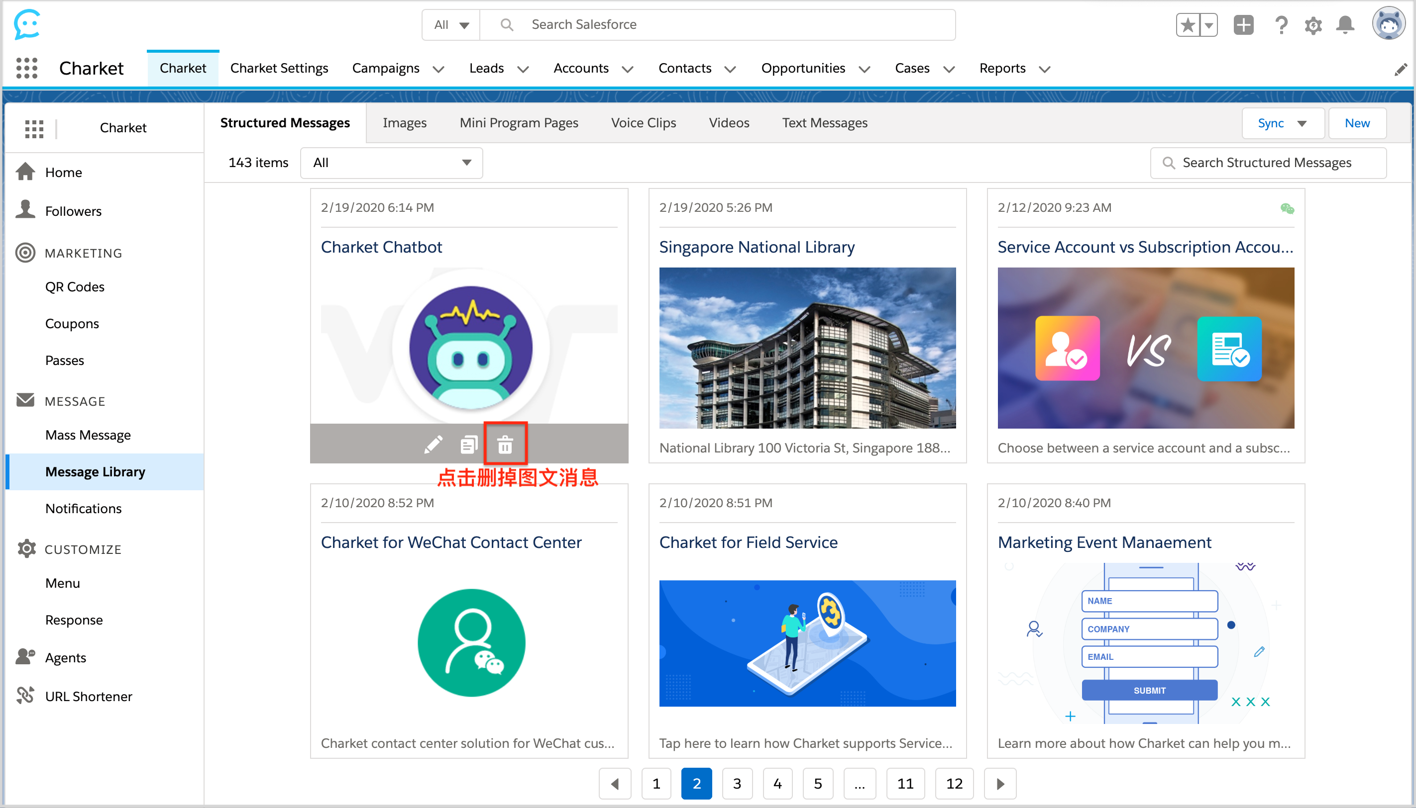
Task: Click search magnifier in Search Salesforce
Action: pos(507,24)
